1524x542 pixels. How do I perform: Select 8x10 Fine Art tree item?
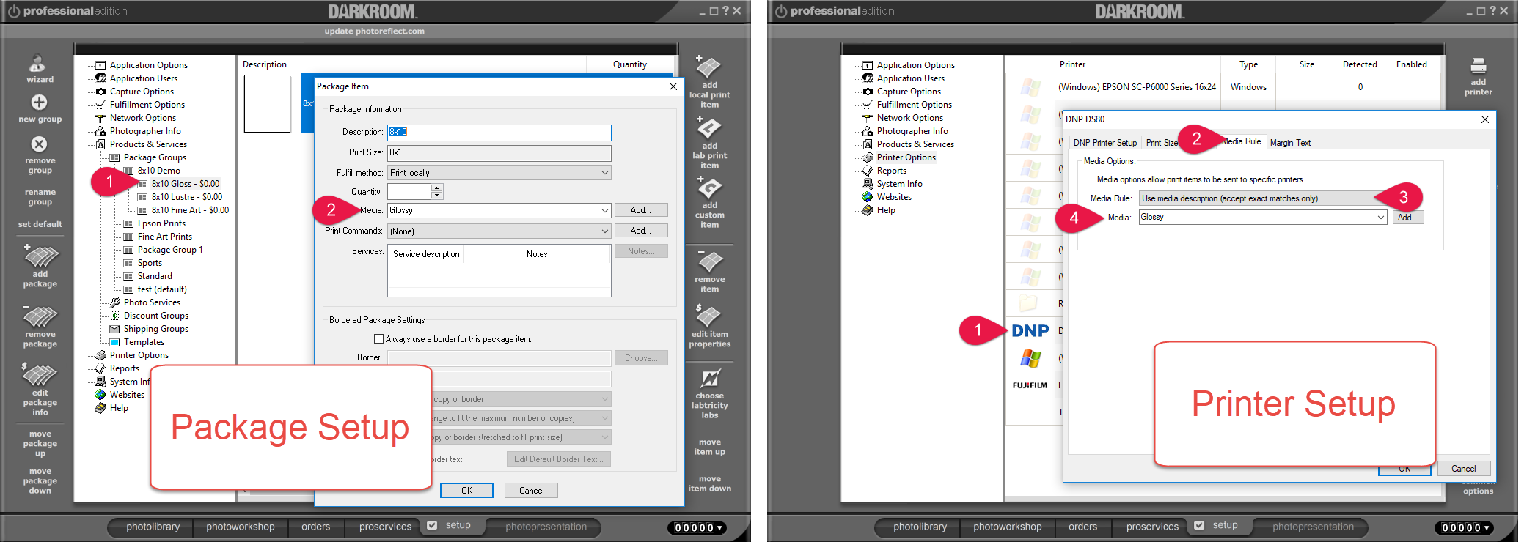point(190,210)
